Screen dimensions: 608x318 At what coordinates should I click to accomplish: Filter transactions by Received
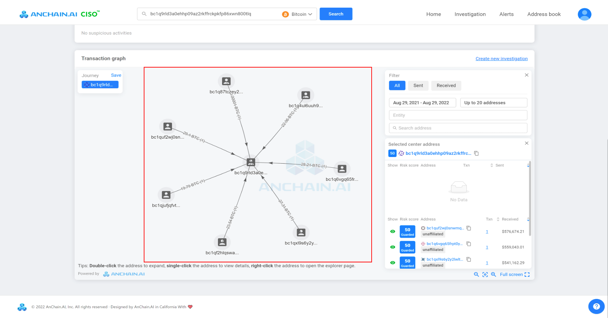pos(446,86)
